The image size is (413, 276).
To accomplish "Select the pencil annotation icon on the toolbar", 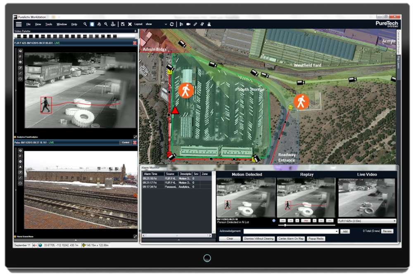I will coord(195,24).
